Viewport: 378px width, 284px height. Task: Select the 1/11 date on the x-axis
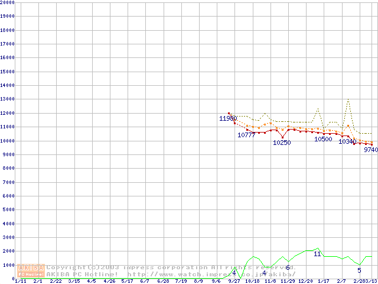19,281
